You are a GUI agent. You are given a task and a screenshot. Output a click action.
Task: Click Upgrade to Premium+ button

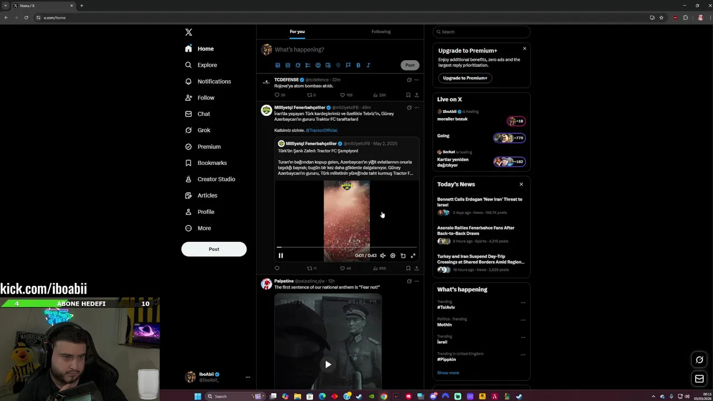pos(465,78)
